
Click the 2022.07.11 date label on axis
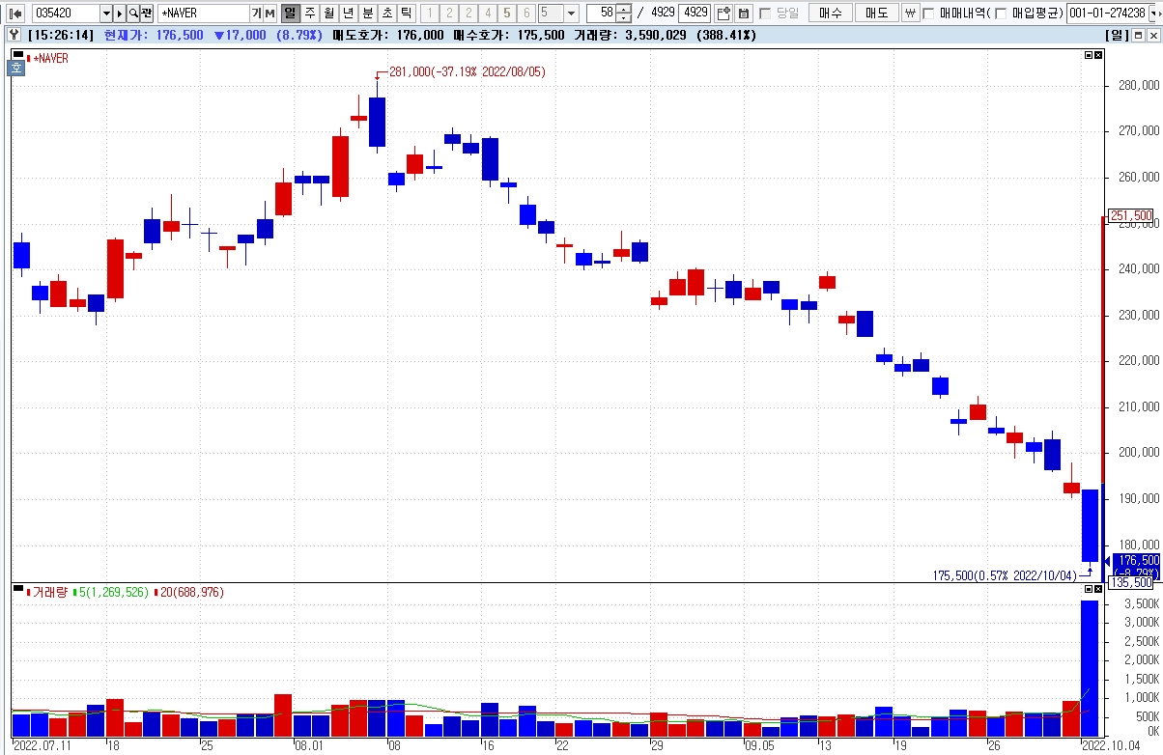pos(43,746)
